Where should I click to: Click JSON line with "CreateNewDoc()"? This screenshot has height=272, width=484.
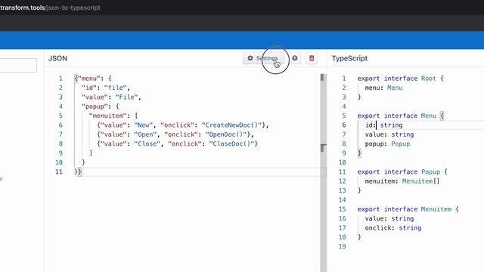[183, 125]
